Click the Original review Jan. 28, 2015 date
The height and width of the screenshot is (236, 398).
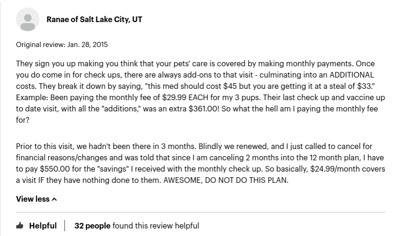pos(62,45)
